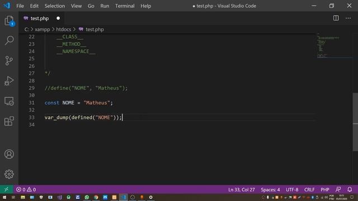
Task: Split the editor to the right
Action: click(336, 18)
